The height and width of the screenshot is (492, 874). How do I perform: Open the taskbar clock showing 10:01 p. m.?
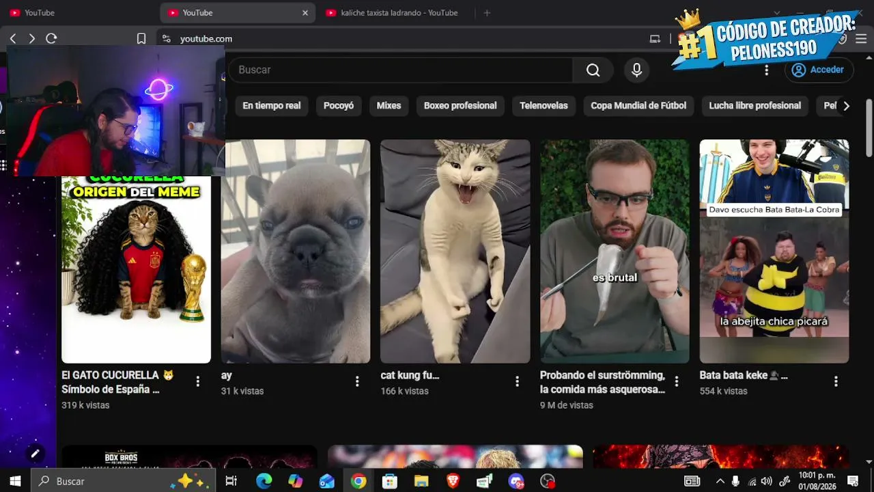pos(817,481)
